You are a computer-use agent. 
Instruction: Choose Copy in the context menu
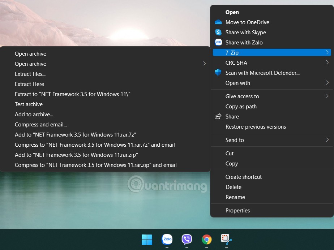272,164
